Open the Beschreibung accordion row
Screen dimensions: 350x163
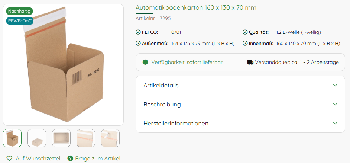240,104
